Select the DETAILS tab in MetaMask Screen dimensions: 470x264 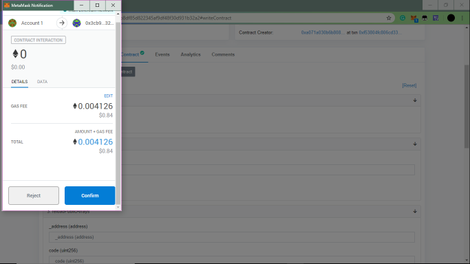tap(19, 81)
